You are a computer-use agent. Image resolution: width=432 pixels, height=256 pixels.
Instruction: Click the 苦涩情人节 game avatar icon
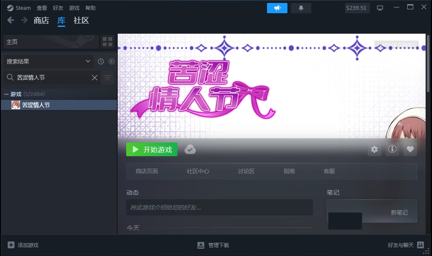click(x=16, y=105)
